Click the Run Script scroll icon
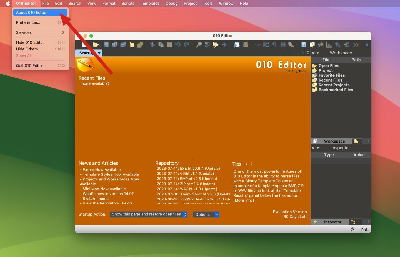 (237, 45)
